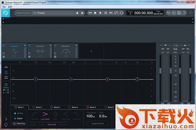Open help from the top toolbar

[x=184, y=13]
